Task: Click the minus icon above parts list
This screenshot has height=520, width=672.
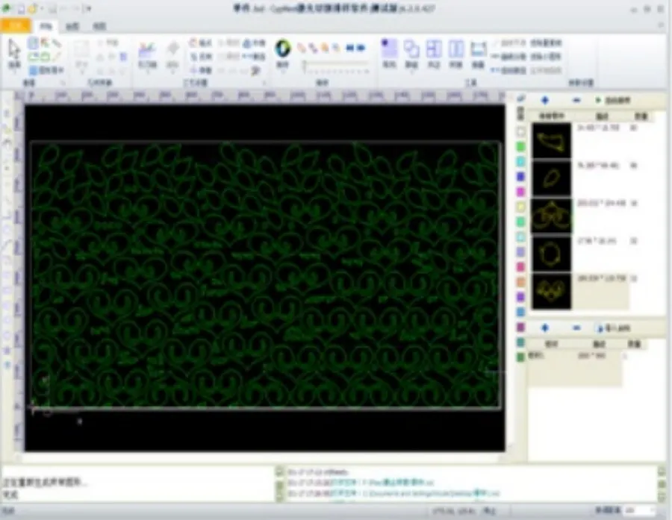Action: (x=576, y=100)
